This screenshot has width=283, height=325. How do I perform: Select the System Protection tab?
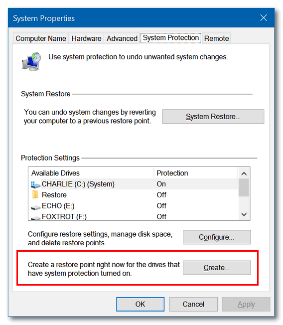coord(171,38)
